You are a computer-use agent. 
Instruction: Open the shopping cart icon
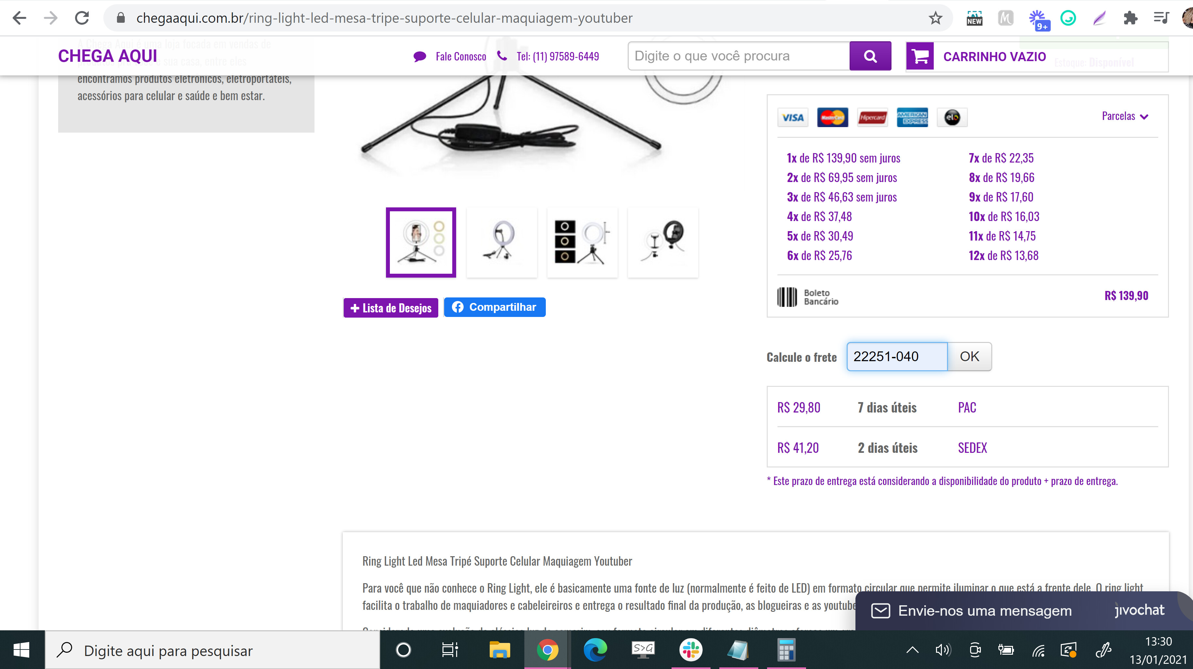pos(920,56)
